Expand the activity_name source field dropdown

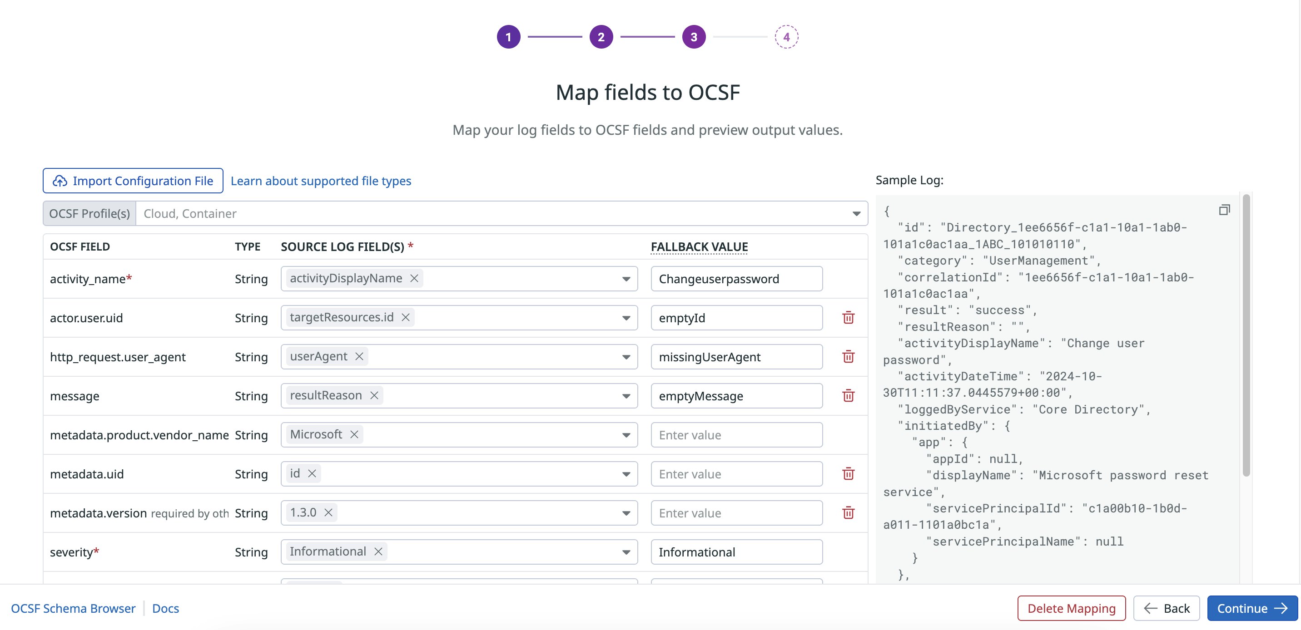pyautogui.click(x=626, y=278)
